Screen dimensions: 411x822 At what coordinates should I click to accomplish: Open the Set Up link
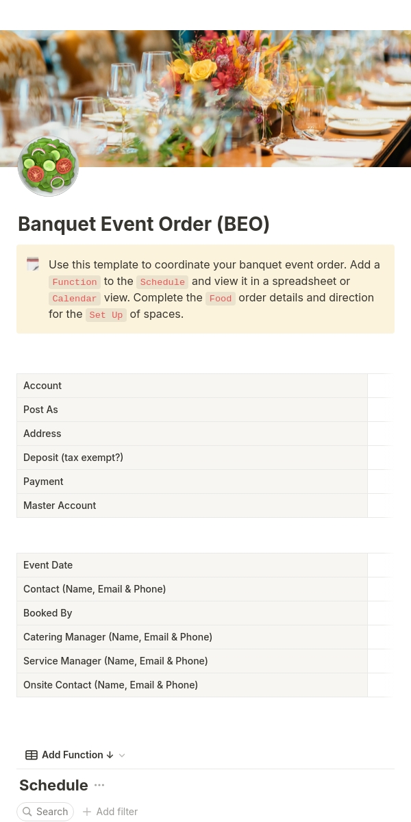coord(106,314)
